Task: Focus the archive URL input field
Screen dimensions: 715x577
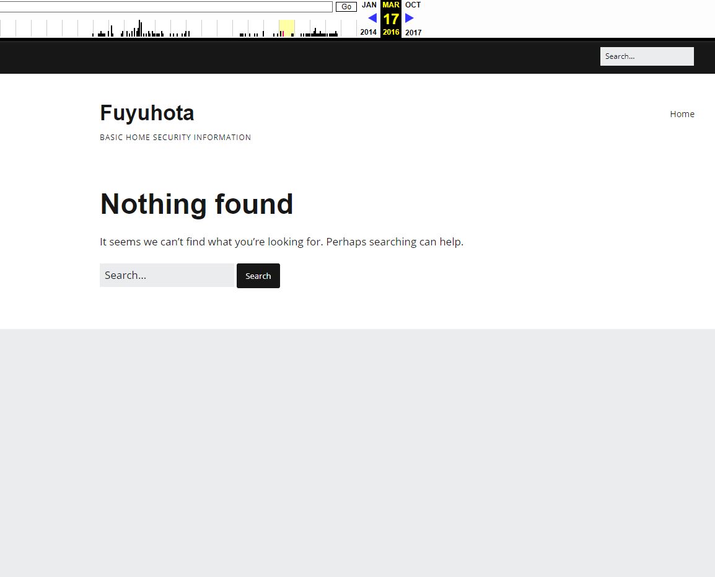Action: pyautogui.click(x=166, y=7)
